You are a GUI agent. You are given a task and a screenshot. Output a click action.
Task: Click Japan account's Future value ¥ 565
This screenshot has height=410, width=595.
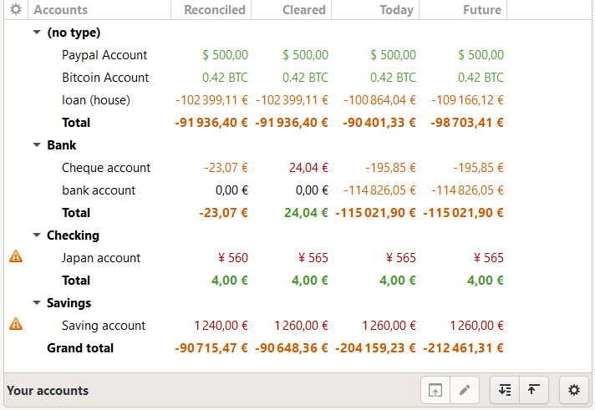488,258
